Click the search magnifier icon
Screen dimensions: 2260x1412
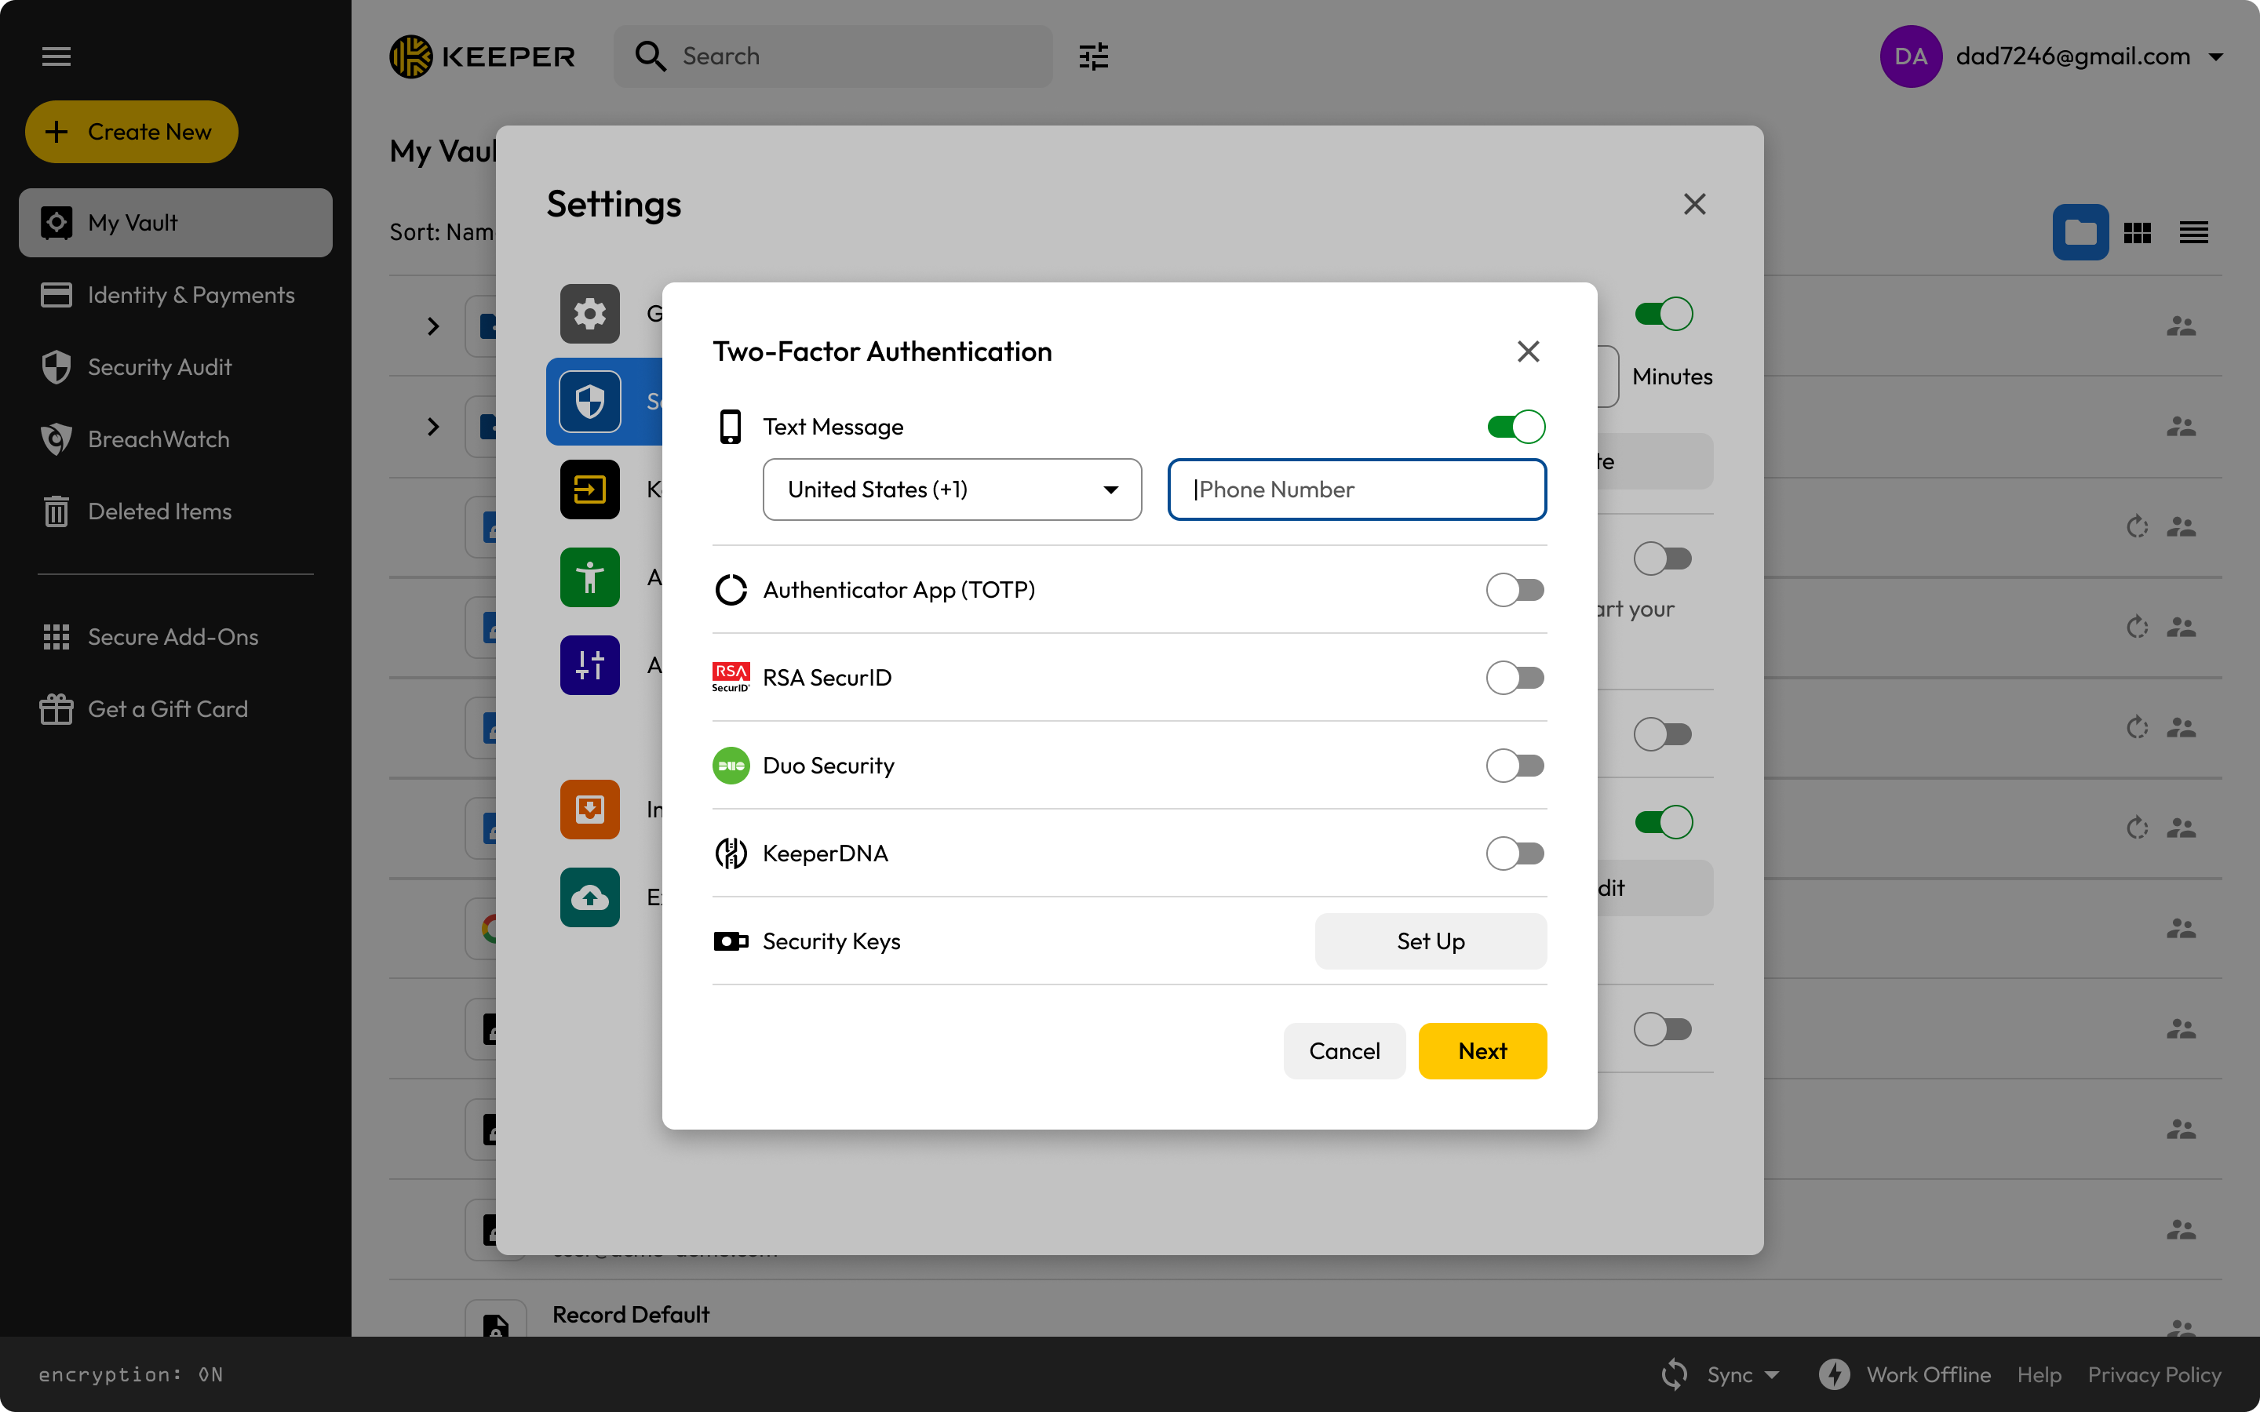tap(650, 56)
